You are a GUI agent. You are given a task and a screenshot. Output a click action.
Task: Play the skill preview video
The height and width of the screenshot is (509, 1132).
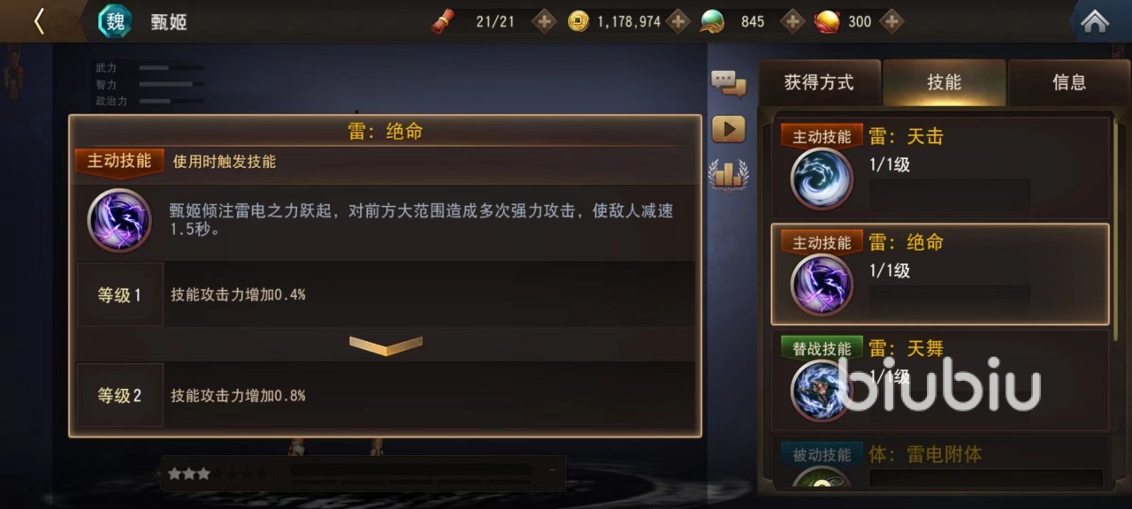tap(729, 130)
